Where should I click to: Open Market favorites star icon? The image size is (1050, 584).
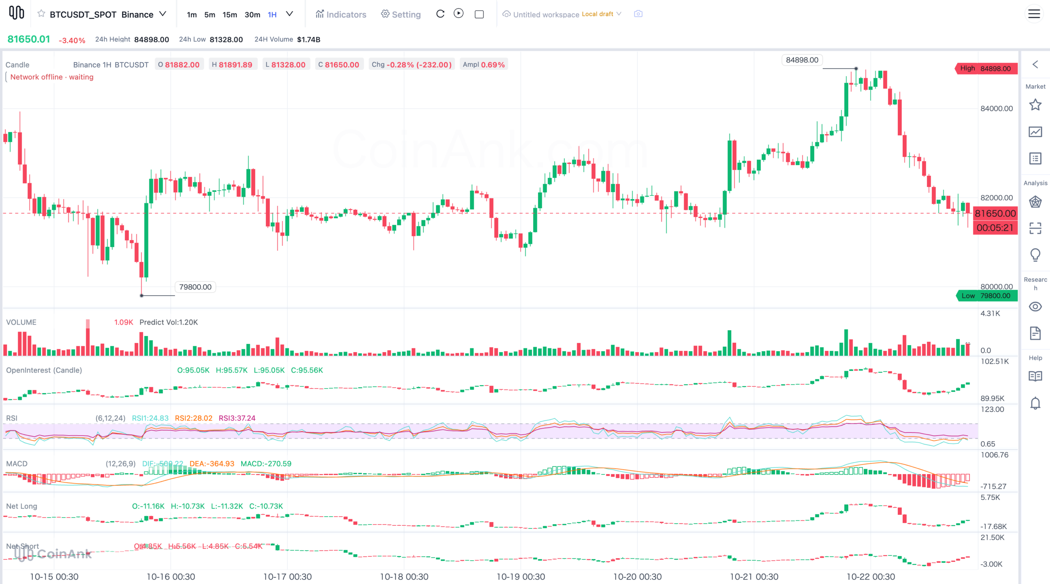pos(1035,105)
